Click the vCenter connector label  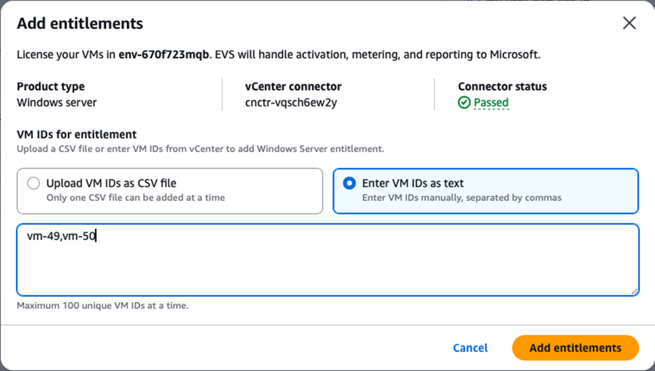tap(293, 87)
